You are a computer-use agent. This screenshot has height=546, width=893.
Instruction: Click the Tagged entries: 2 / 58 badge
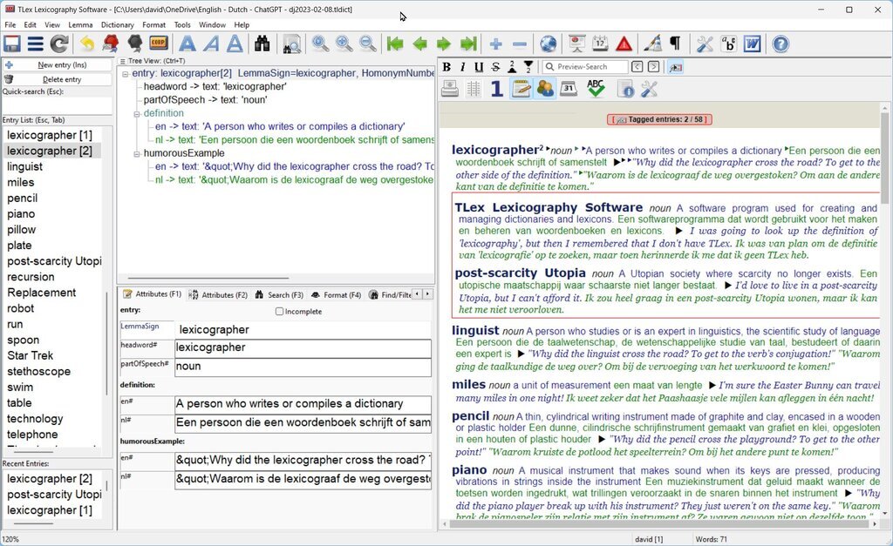(x=659, y=119)
